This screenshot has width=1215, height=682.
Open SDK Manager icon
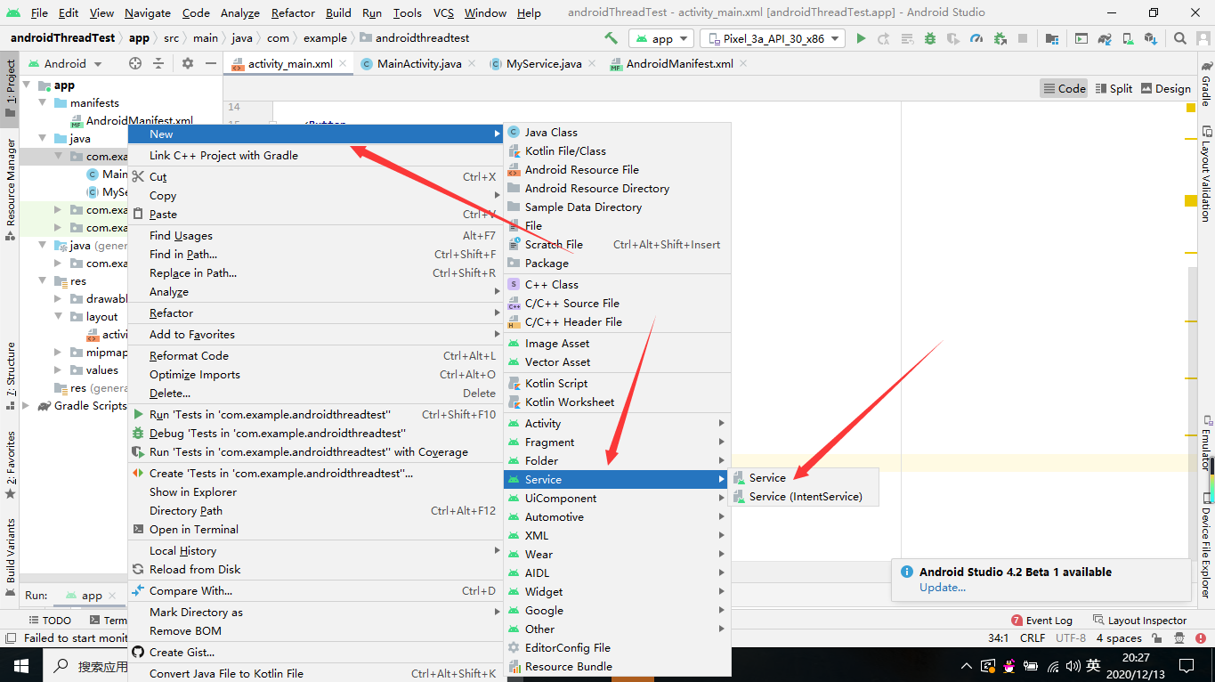pyautogui.click(x=1151, y=38)
